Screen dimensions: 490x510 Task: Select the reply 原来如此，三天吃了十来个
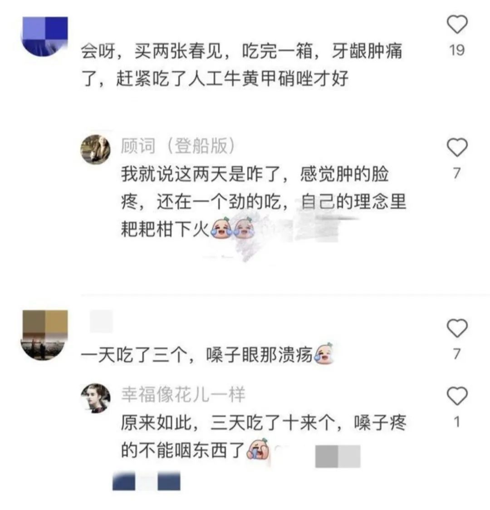coord(264,437)
